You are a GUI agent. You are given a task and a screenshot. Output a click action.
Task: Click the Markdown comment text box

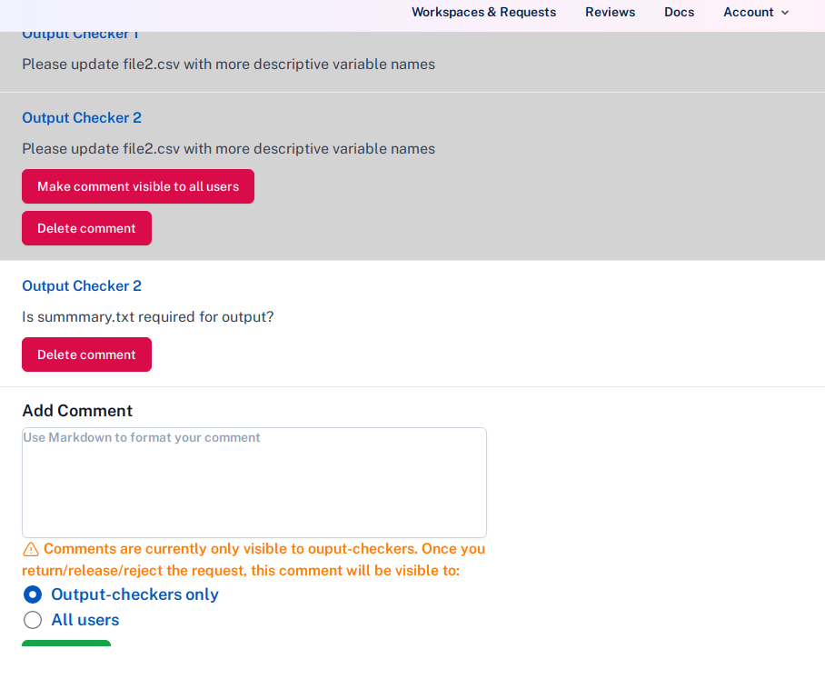point(253,482)
